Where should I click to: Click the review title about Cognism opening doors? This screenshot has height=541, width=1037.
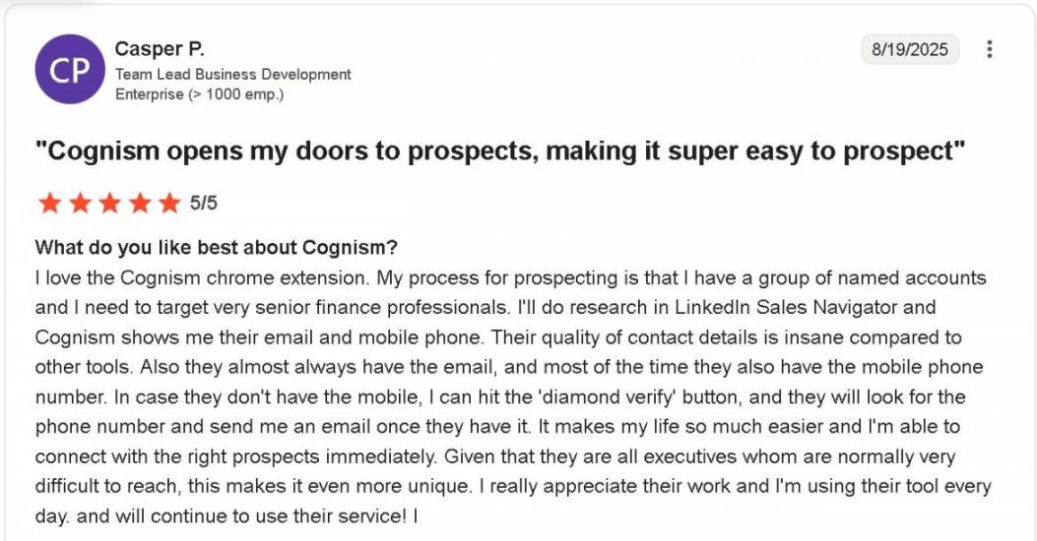tap(500, 151)
